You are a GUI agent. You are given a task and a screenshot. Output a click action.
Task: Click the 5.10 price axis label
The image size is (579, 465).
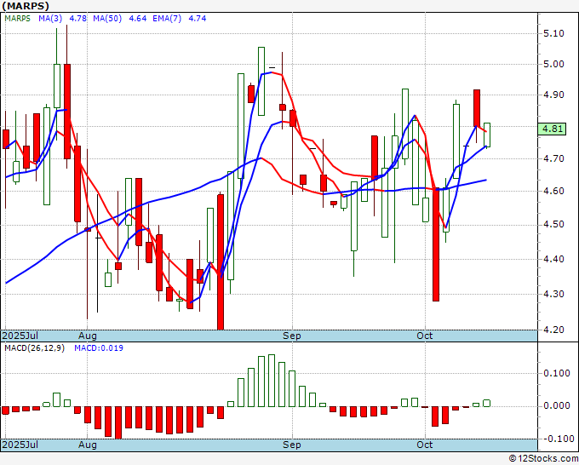554,33
